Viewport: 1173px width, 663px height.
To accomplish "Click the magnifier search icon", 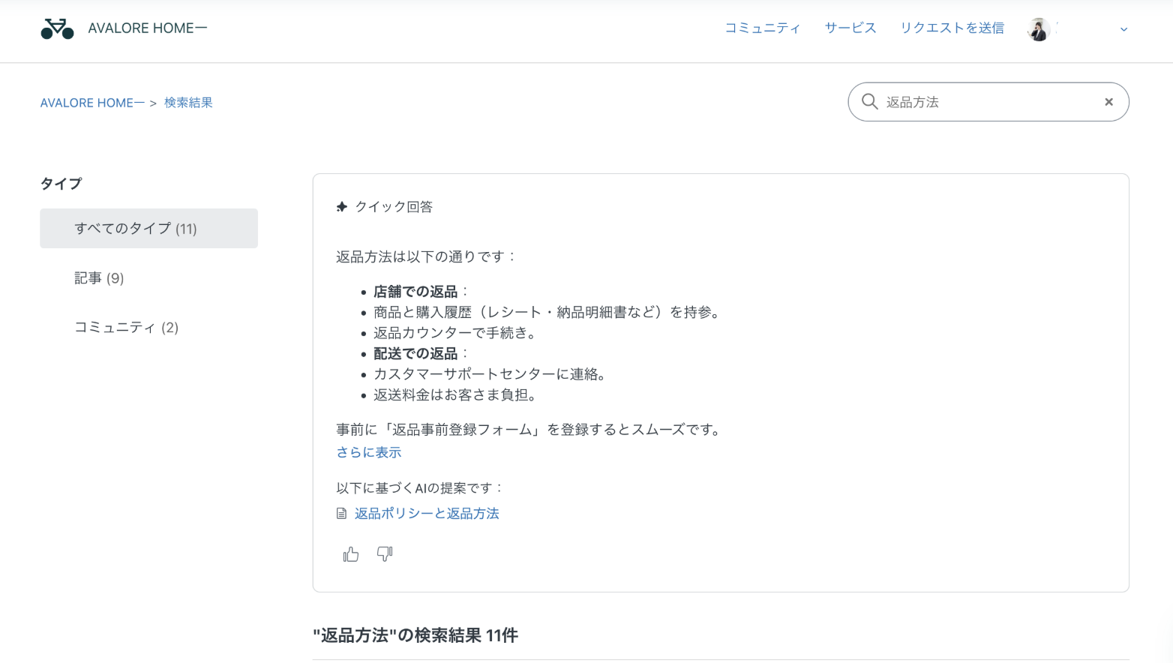I will pos(869,101).
